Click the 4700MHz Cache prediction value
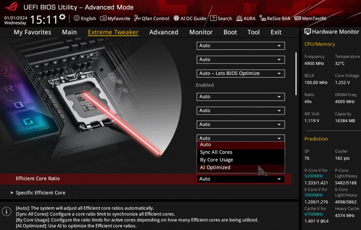 (x=314, y=214)
